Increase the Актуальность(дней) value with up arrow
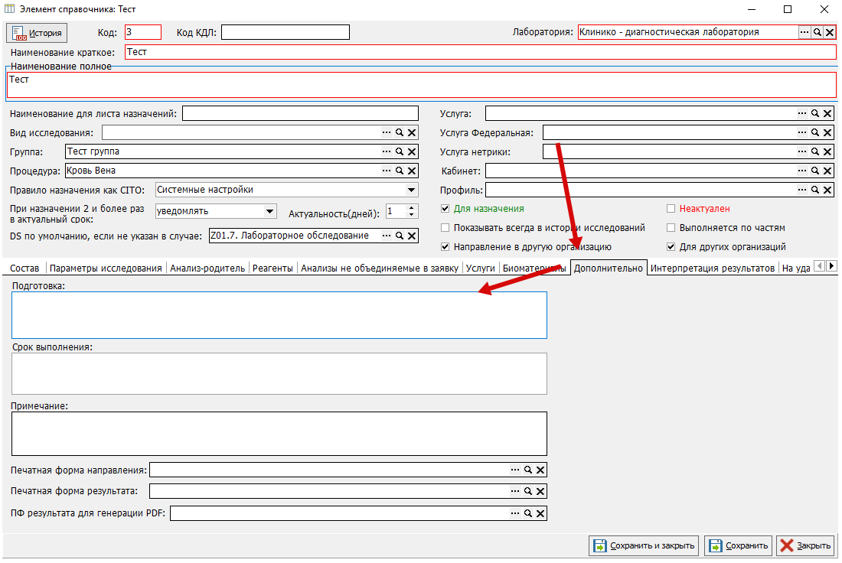842x563 pixels. (411, 208)
